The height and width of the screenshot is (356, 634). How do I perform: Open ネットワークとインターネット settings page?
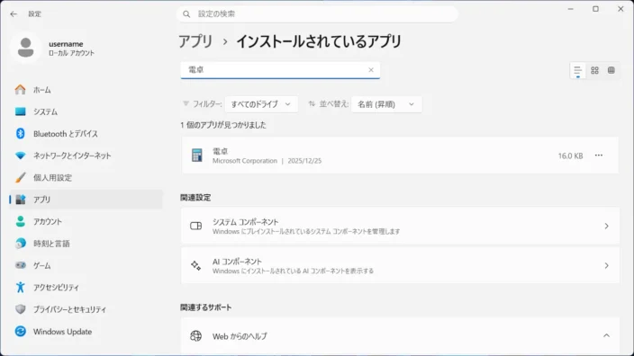click(86, 156)
